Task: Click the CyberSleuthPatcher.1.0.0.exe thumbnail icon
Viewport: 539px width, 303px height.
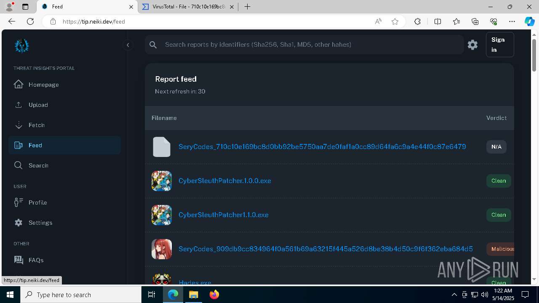Action: pos(162,181)
